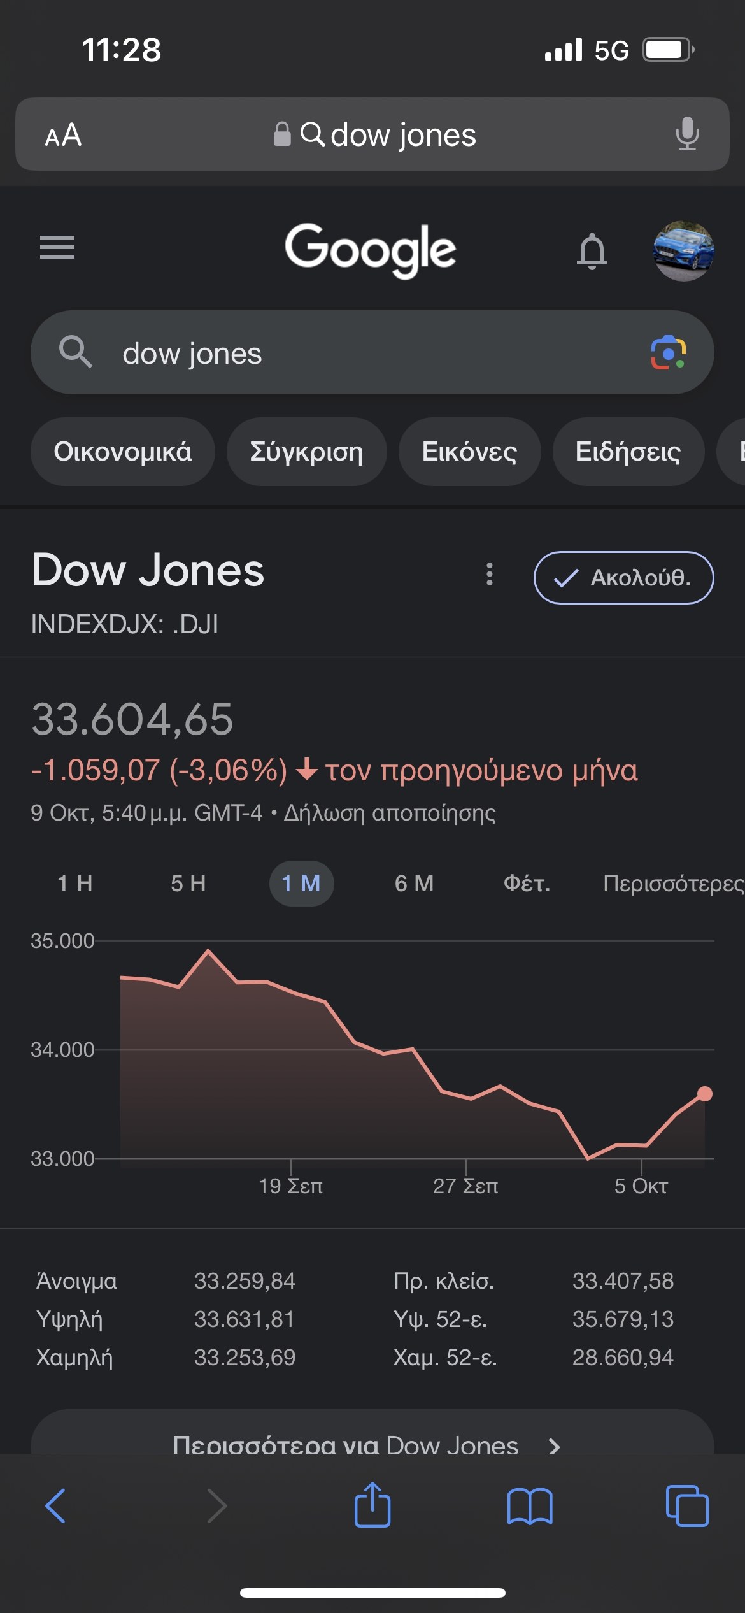Tap the latest data point on chart
This screenshot has width=745, height=1613.
click(x=704, y=1094)
